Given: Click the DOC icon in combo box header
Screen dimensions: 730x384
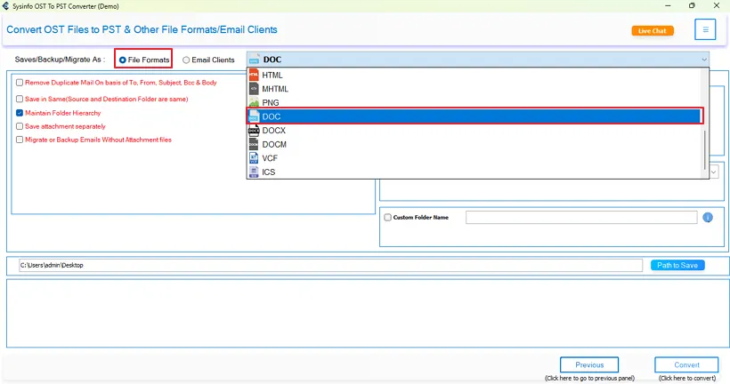Looking at the screenshot, I should (x=255, y=60).
